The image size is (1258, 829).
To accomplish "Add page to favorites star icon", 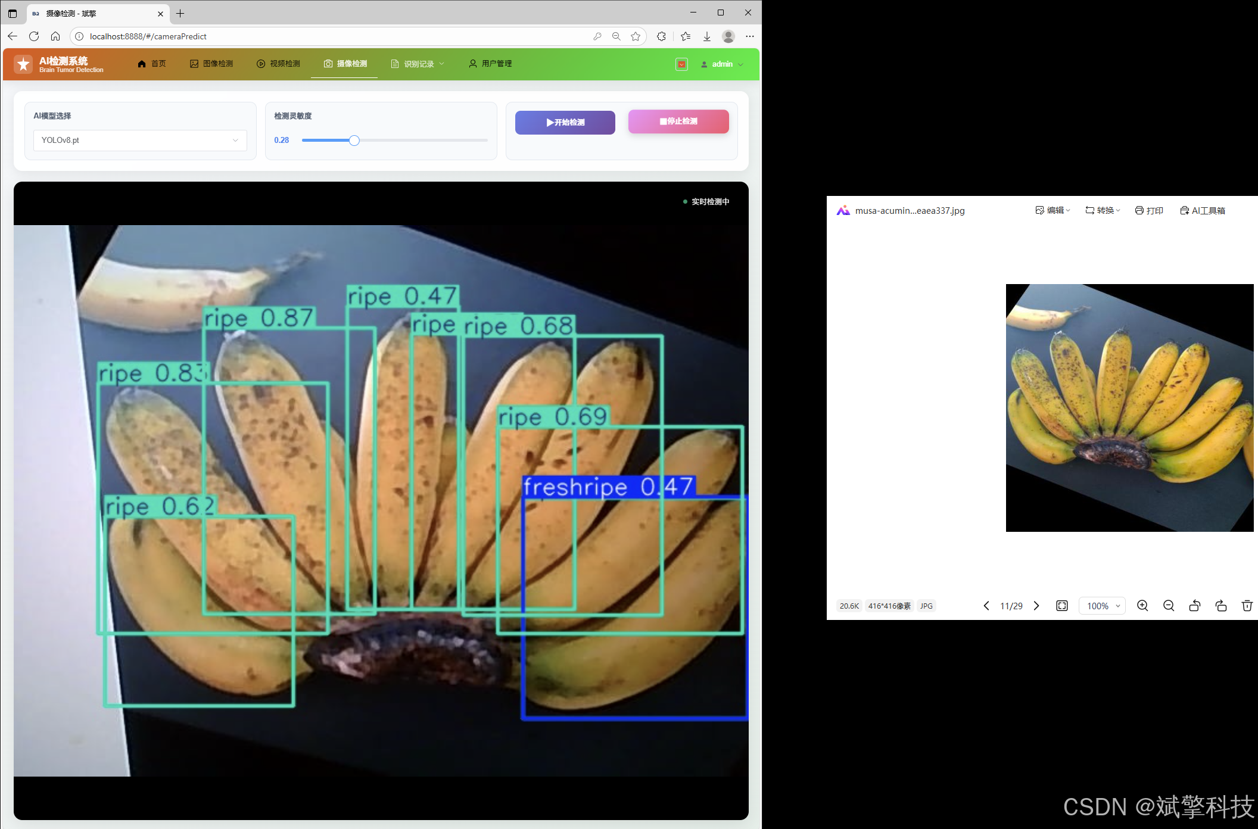I will pos(636,36).
